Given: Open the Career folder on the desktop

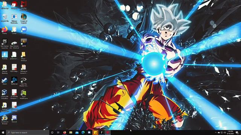Looking at the screenshot, I should pyautogui.click(x=14, y=30).
